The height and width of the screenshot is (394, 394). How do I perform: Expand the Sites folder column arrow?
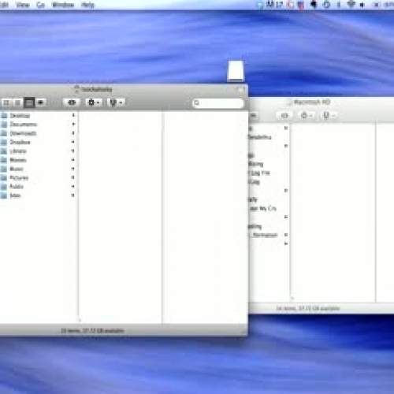pos(73,195)
